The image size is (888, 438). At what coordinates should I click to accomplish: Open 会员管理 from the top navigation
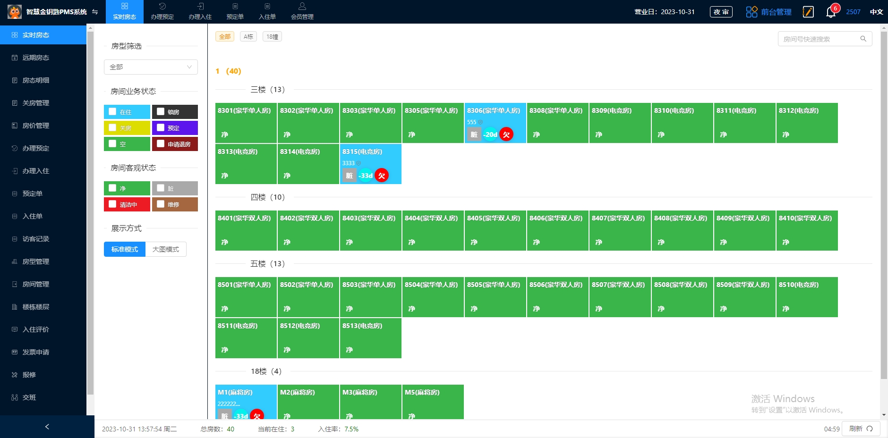click(302, 11)
